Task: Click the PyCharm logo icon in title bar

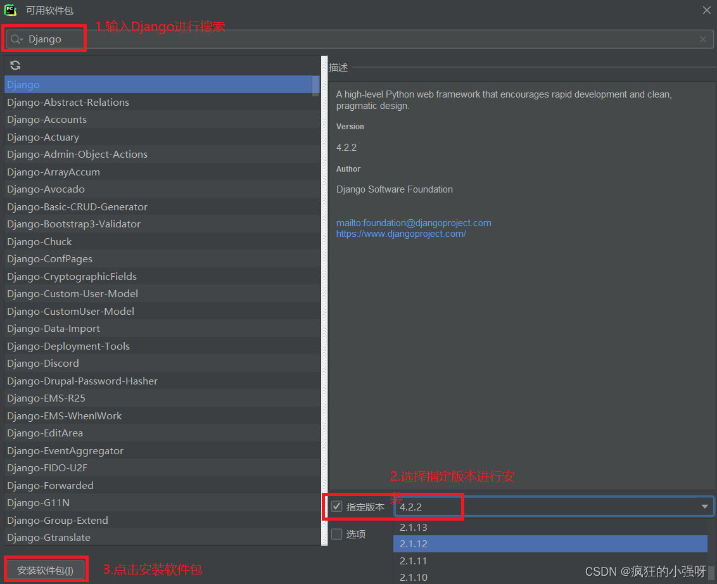Action: click(10, 10)
